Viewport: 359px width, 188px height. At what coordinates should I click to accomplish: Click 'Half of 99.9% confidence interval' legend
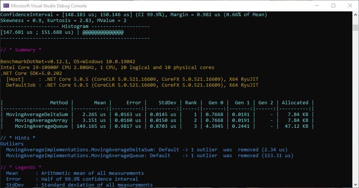[89, 179]
